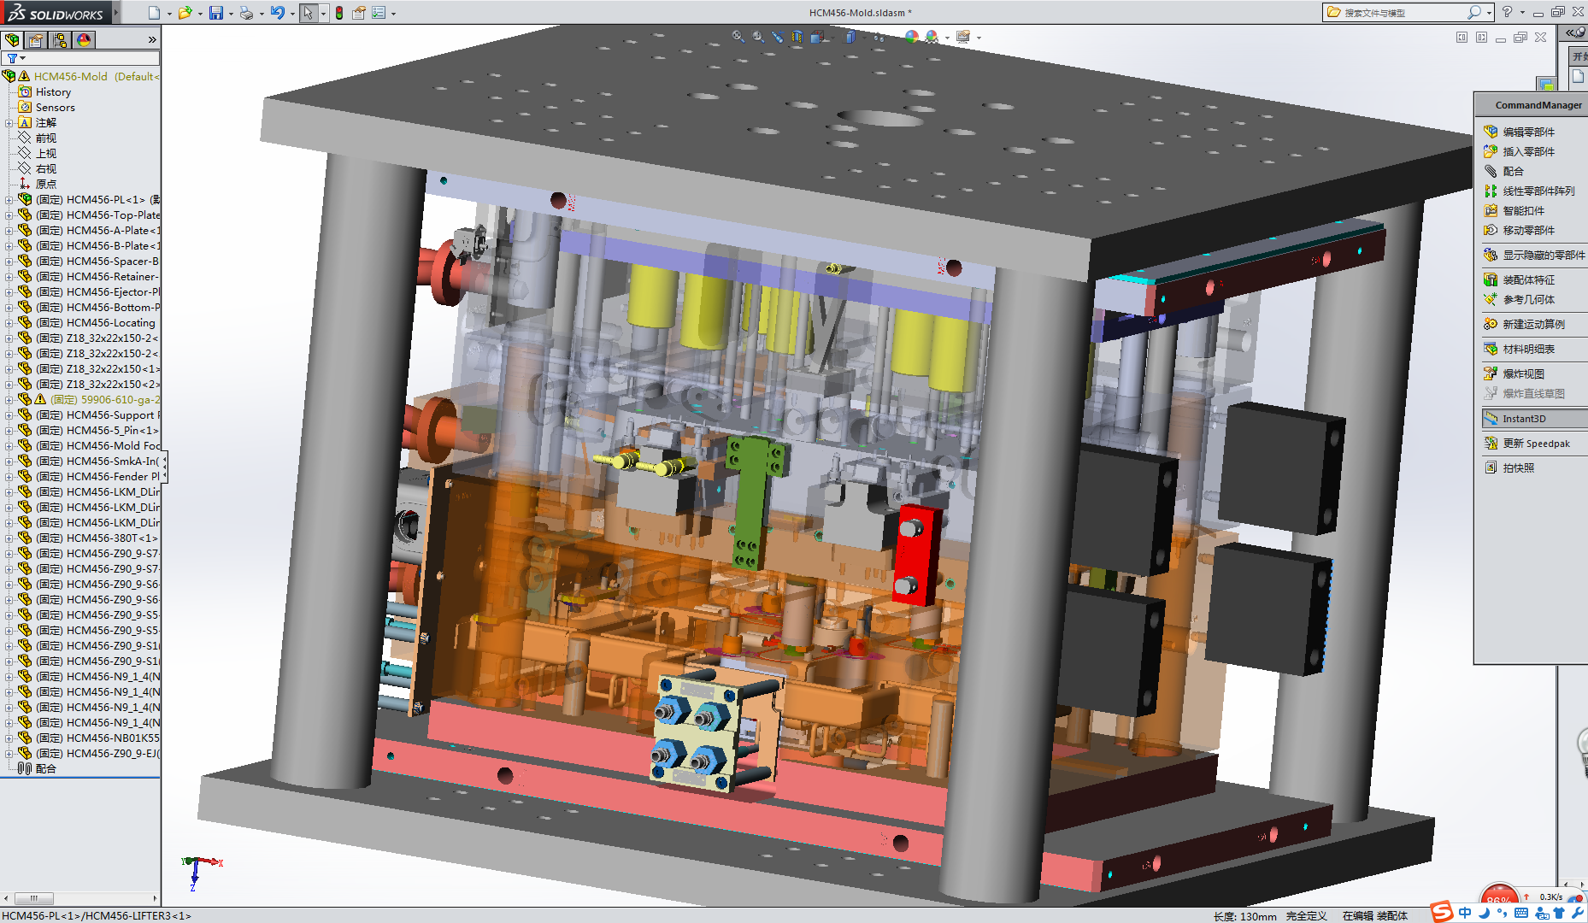Viewport: 1588px width, 923px height.
Task: Expand HCM456-PL<1> component node
Action: 9,200
